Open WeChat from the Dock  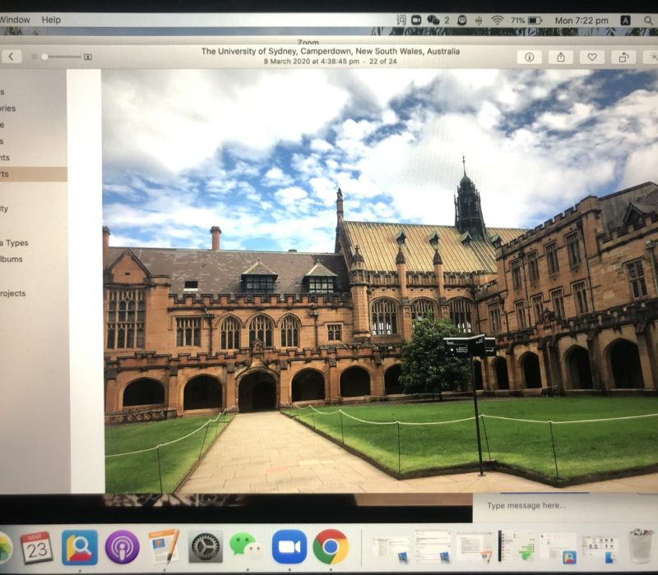click(247, 546)
